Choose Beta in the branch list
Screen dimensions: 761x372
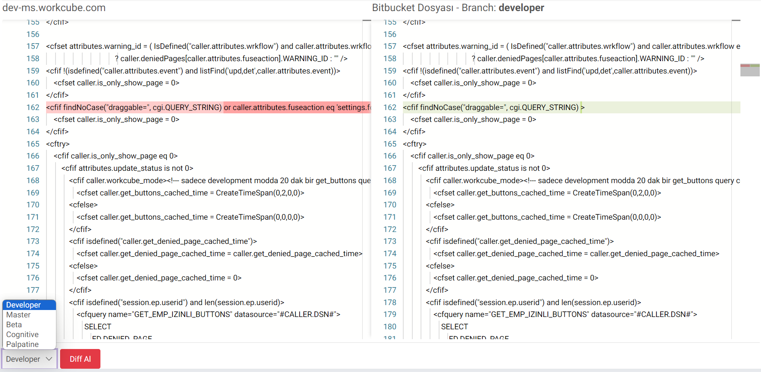pos(14,325)
